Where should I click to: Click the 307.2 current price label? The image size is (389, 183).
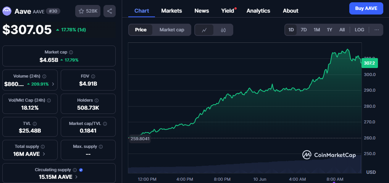pos(370,63)
